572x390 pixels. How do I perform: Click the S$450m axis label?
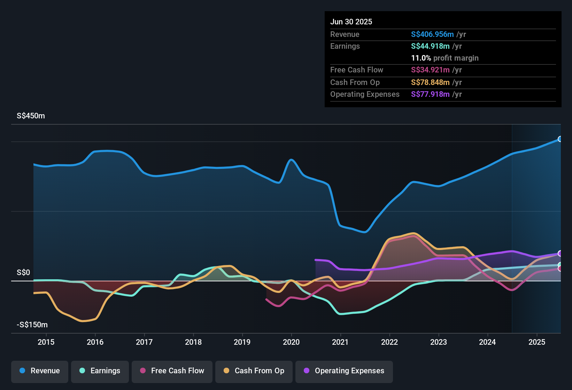[x=30, y=116]
